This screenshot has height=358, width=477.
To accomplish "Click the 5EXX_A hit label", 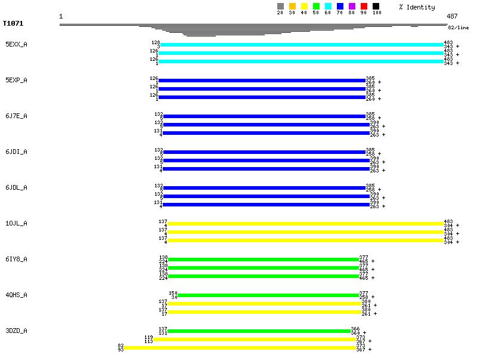I will point(16,44).
